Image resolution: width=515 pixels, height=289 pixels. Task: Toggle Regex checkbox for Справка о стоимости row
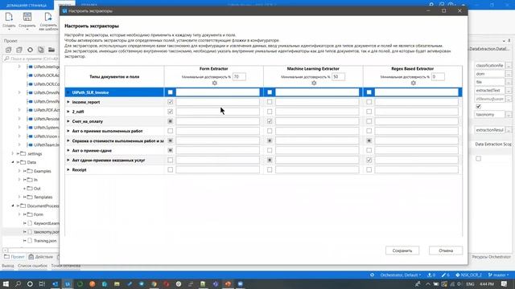pyautogui.click(x=369, y=140)
